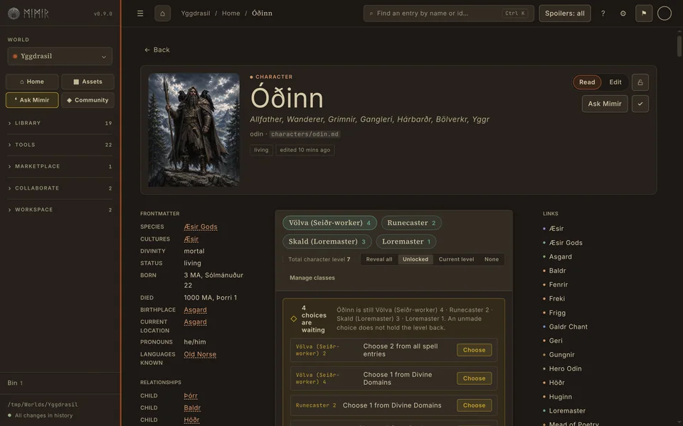Toggle the hamburger sidebar menu icon
The image size is (683, 426).
pos(140,13)
